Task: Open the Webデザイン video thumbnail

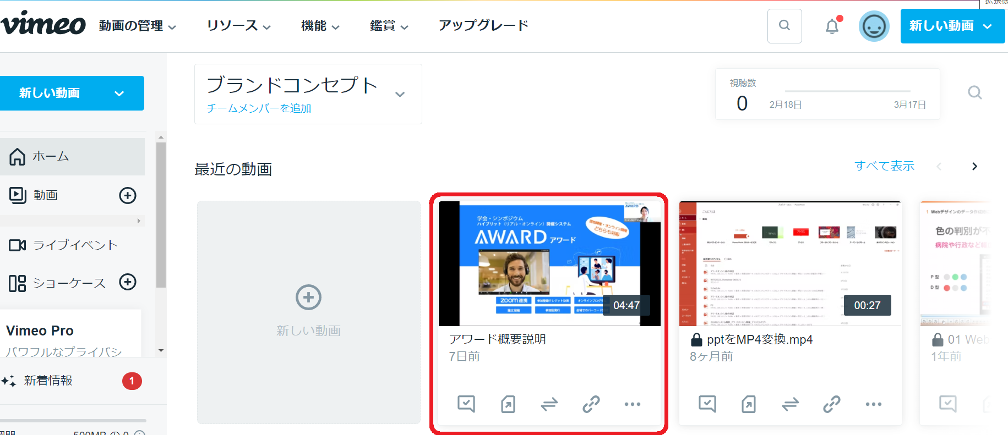Action: click(x=955, y=263)
